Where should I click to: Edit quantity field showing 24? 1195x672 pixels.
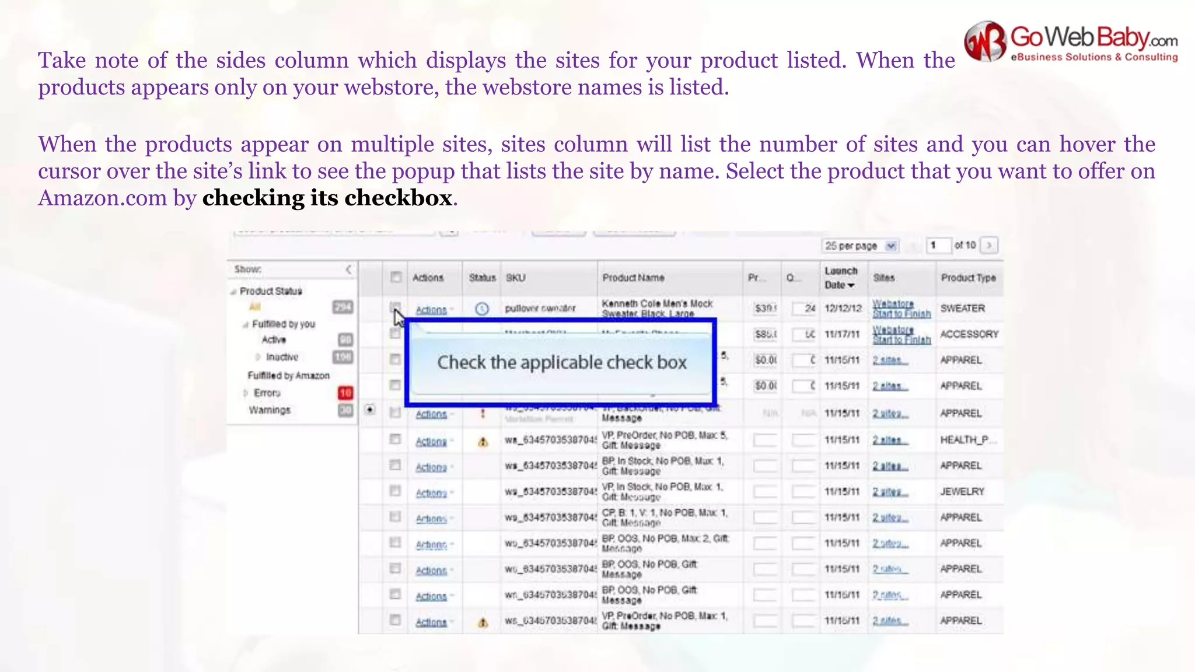coord(805,308)
